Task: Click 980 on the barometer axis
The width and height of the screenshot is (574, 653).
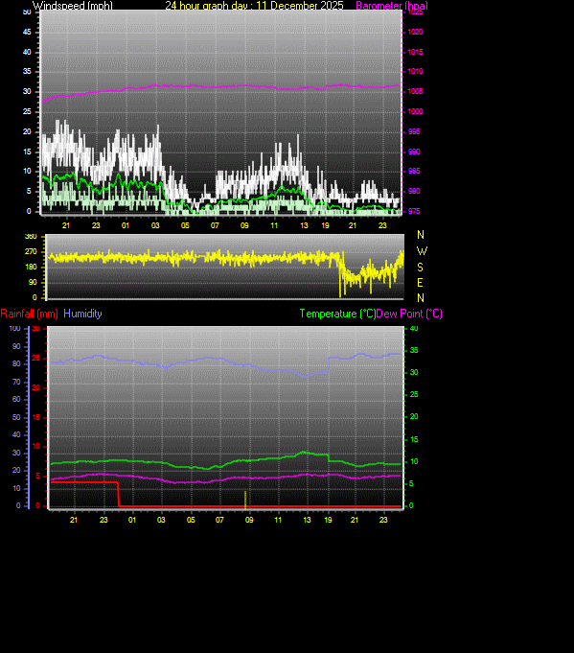Action: [414, 191]
